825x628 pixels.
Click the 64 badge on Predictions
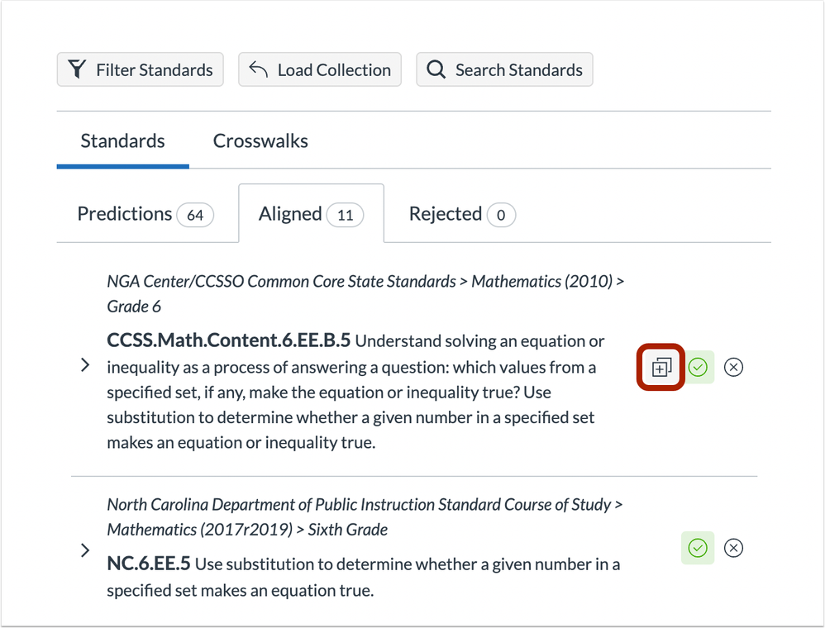coord(195,215)
